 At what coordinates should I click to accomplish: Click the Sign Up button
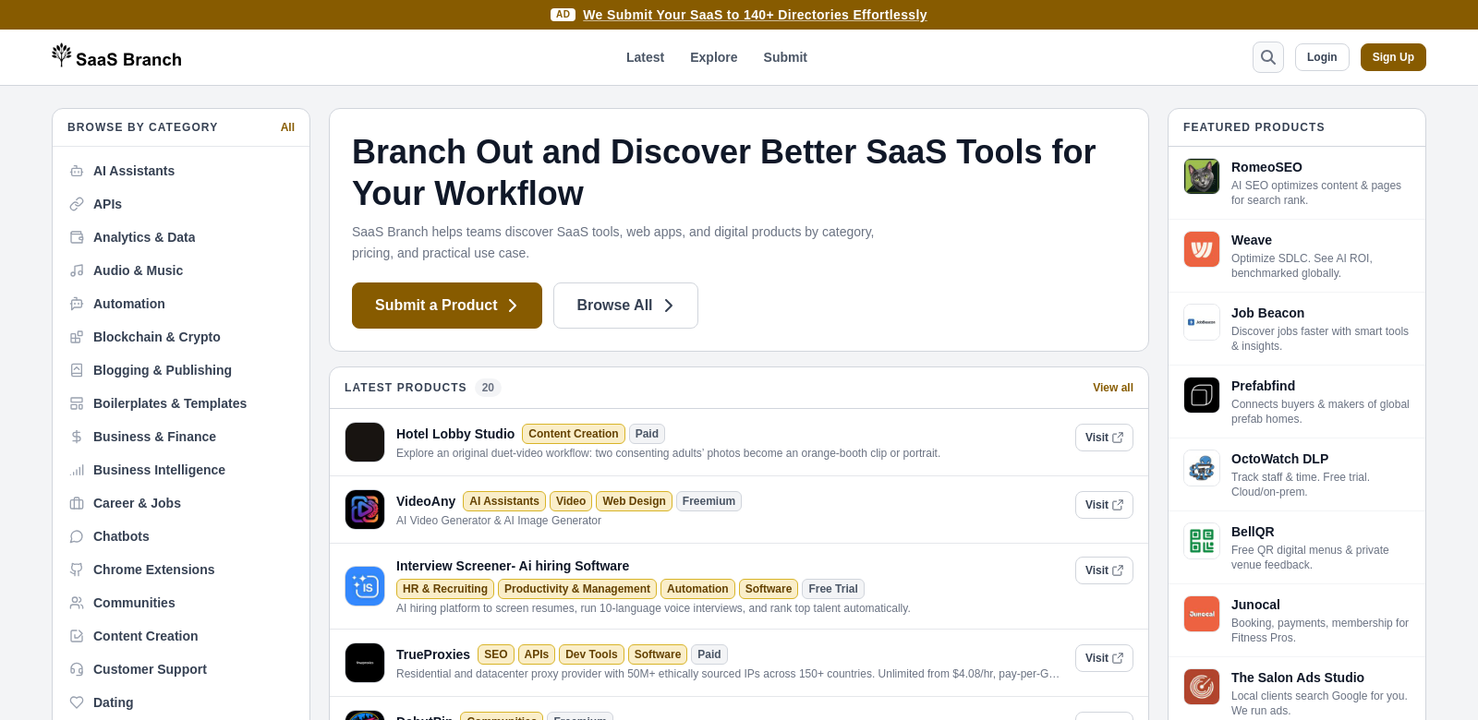click(1393, 57)
